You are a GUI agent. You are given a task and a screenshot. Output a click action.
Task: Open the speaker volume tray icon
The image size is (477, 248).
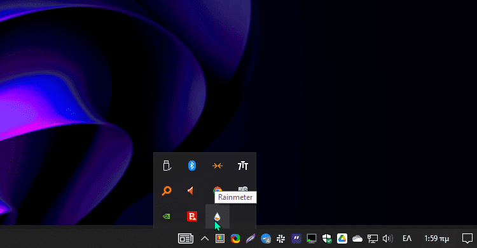pyautogui.click(x=387, y=238)
